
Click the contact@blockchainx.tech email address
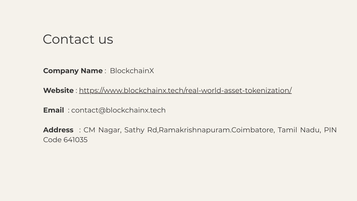click(118, 110)
